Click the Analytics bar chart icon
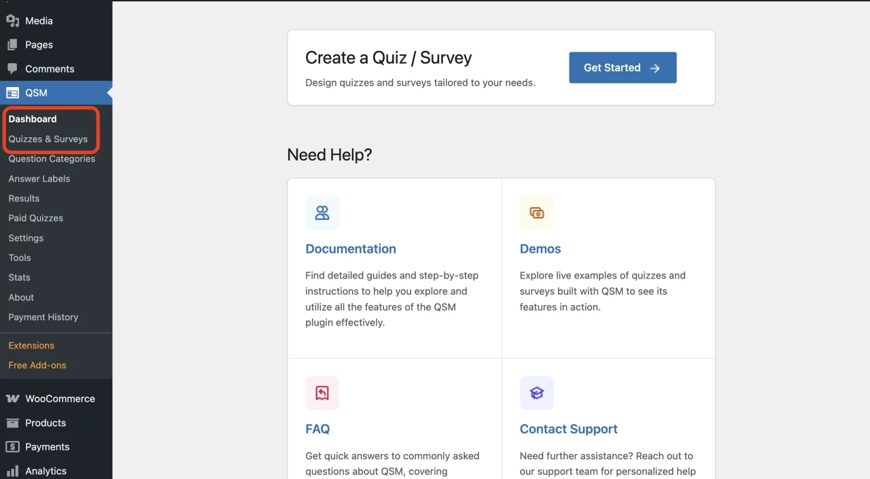 coord(12,471)
